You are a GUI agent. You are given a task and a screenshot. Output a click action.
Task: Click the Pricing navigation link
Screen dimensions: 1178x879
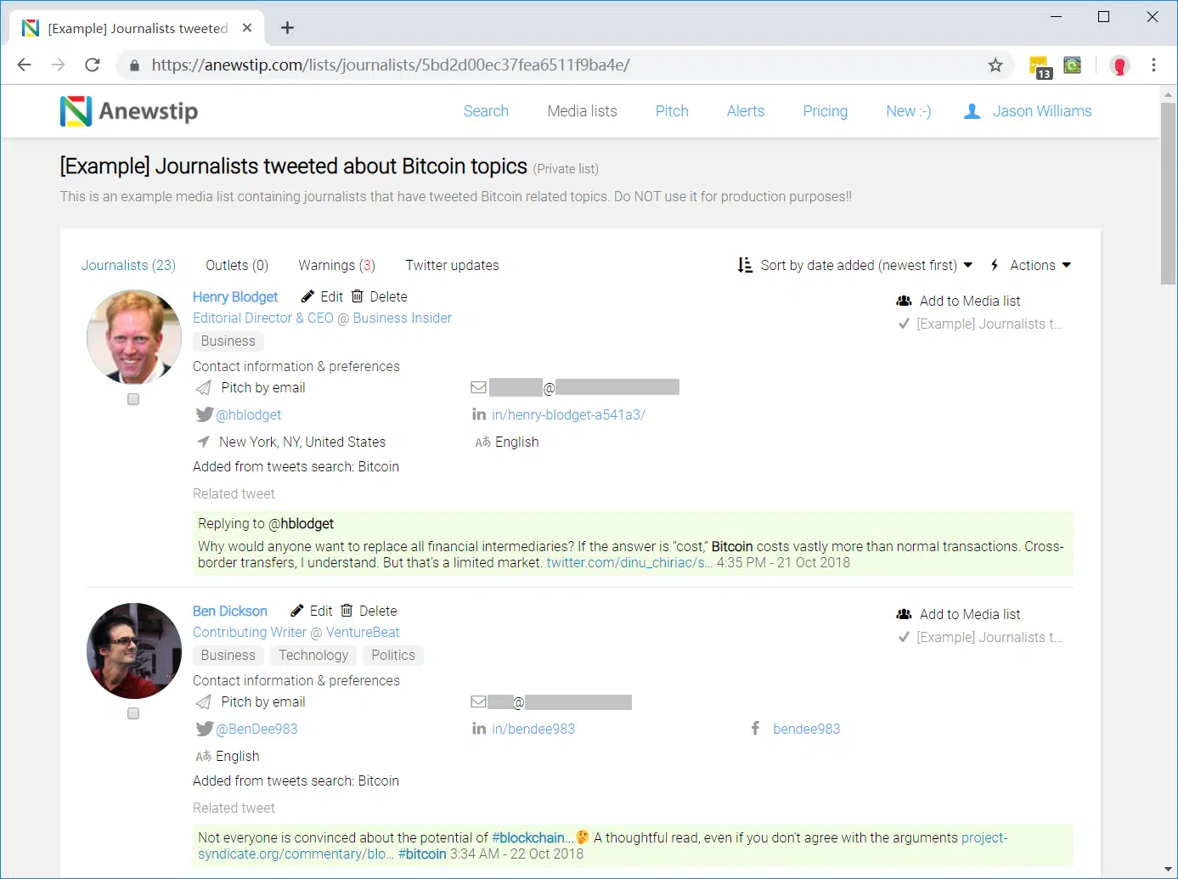(825, 111)
